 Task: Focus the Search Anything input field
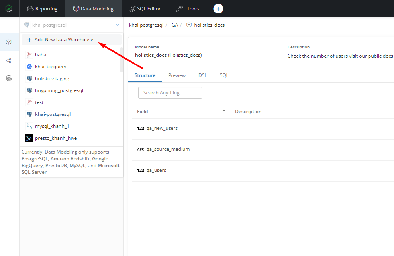[170, 93]
